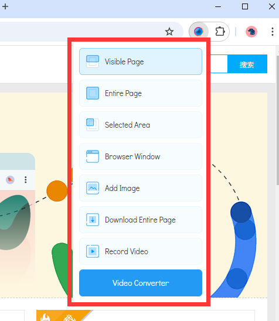Click the blue 搜索 search button
The height and width of the screenshot is (321, 279).
247,64
